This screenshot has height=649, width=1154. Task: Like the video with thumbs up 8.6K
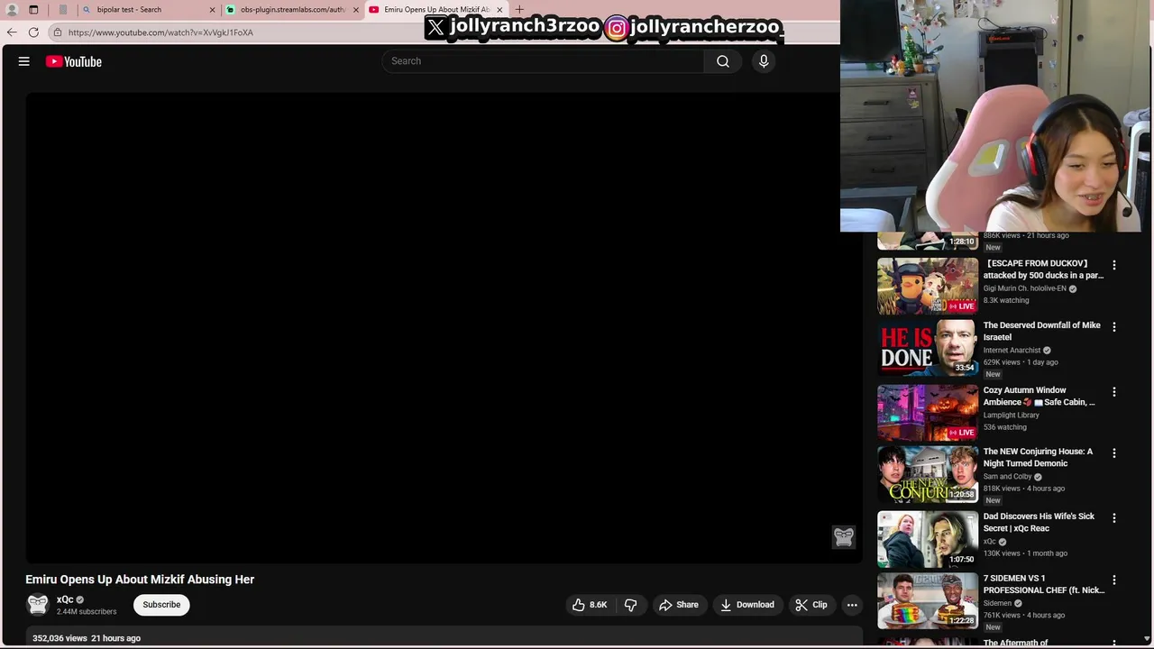pos(590,605)
